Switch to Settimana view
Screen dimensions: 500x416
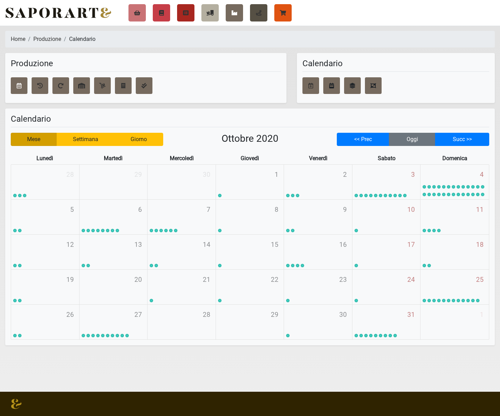click(x=85, y=139)
